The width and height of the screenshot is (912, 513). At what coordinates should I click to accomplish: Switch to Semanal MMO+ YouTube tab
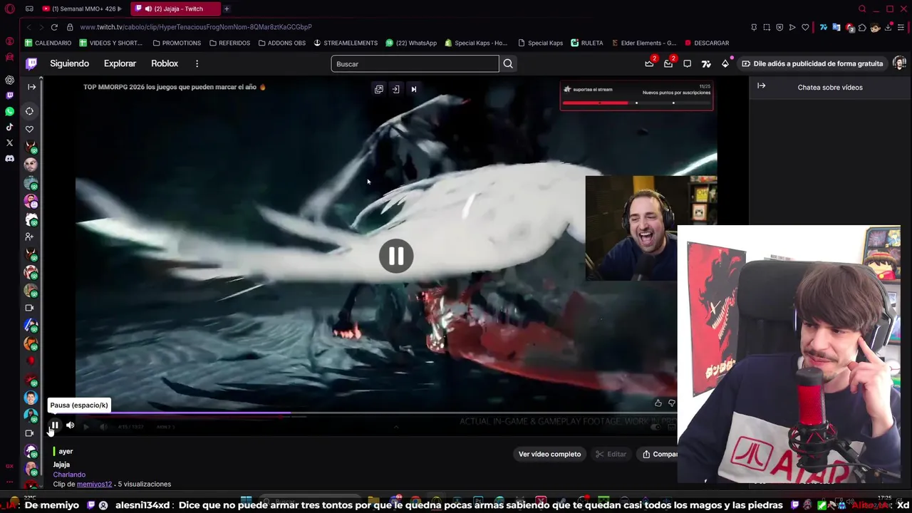pyautogui.click(x=82, y=9)
